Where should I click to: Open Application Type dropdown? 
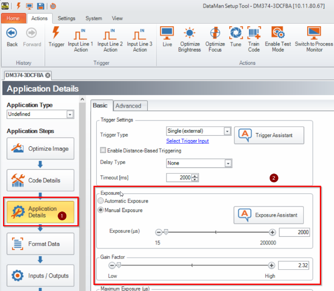[70, 115]
